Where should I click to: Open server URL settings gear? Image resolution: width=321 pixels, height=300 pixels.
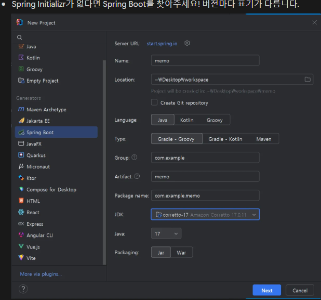[187, 43]
